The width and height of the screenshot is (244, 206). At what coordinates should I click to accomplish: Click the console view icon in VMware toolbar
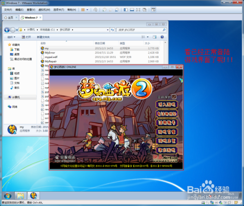tap(153, 10)
